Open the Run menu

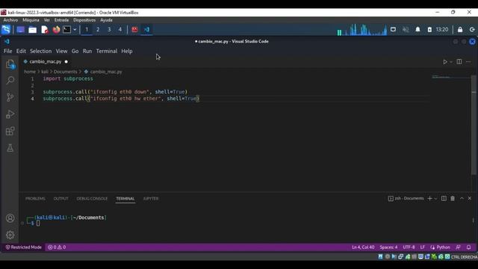pyautogui.click(x=87, y=51)
